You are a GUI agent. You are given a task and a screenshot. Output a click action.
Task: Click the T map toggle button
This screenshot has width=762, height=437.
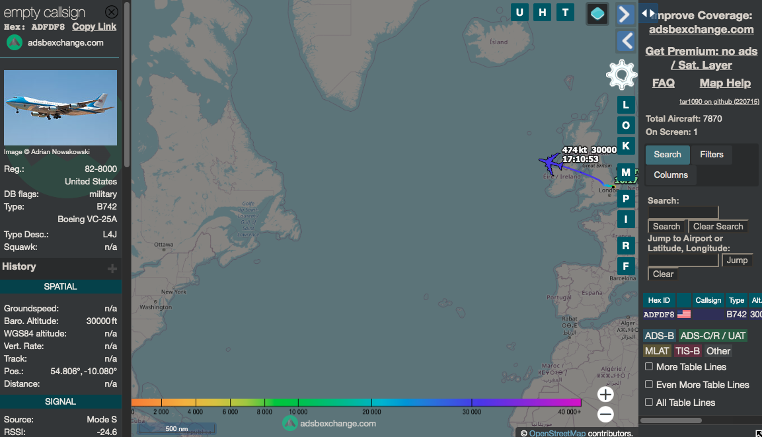tap(565, 12)
